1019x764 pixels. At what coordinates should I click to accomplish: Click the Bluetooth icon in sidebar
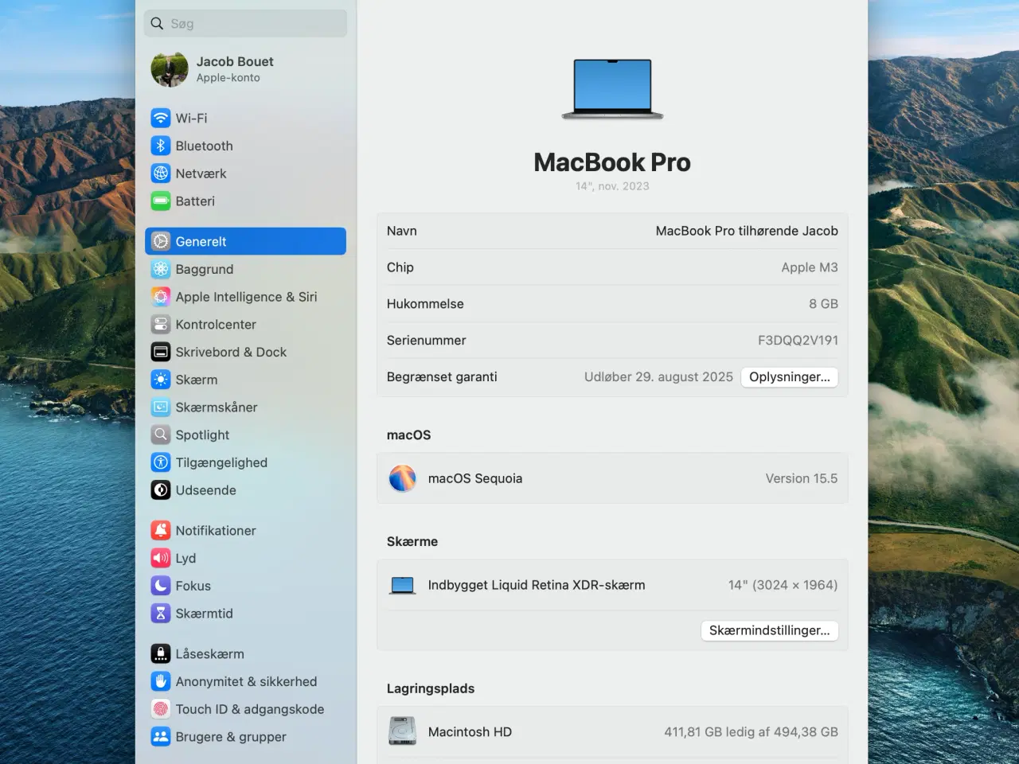tap(161, 146)
